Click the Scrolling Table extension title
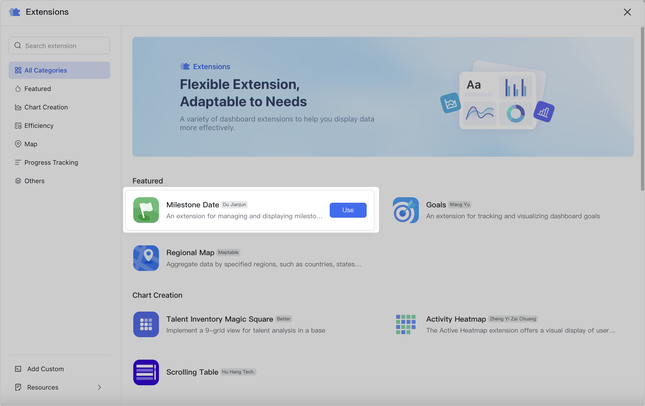This screenshot has width=645, height=406. [192, 372]
